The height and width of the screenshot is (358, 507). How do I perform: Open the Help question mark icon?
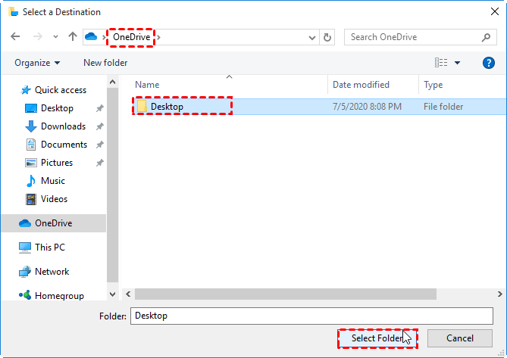point(489,63)
